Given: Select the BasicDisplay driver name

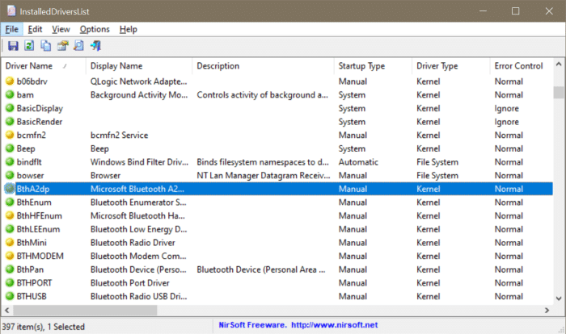Looking at the screenshot, I should tap(40, 108).
